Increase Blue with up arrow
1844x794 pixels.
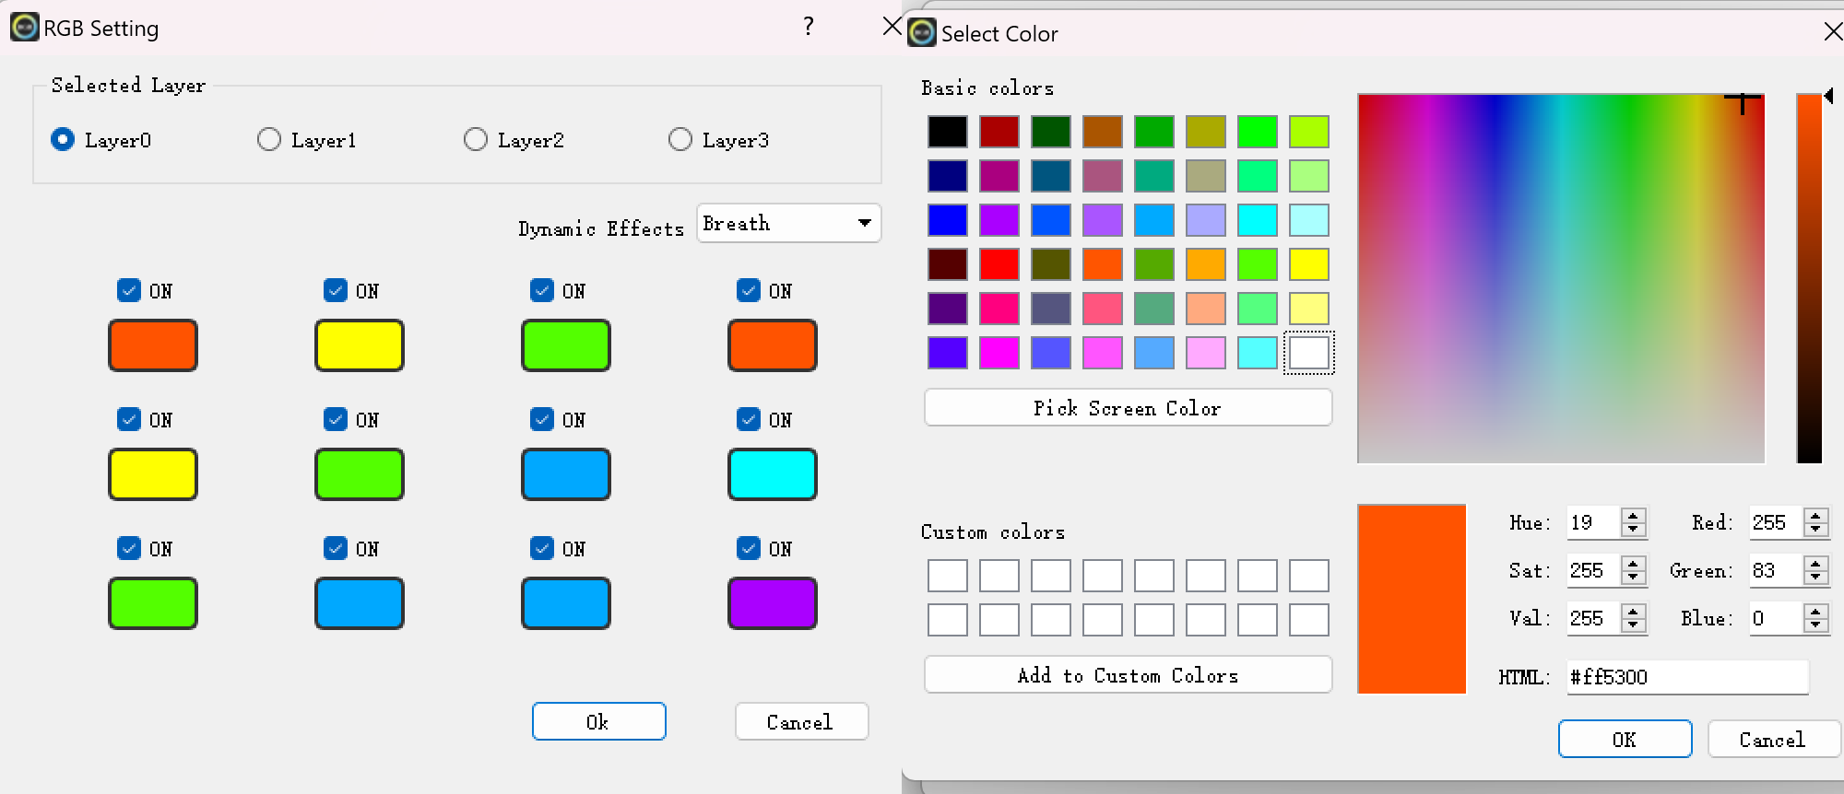pos(1816,611)
